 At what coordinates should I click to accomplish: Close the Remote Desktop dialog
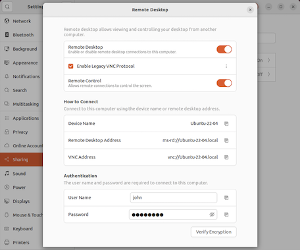(x=250, y=10)
